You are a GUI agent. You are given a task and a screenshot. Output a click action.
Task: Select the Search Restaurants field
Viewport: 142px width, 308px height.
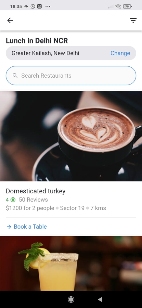[71, 76]
